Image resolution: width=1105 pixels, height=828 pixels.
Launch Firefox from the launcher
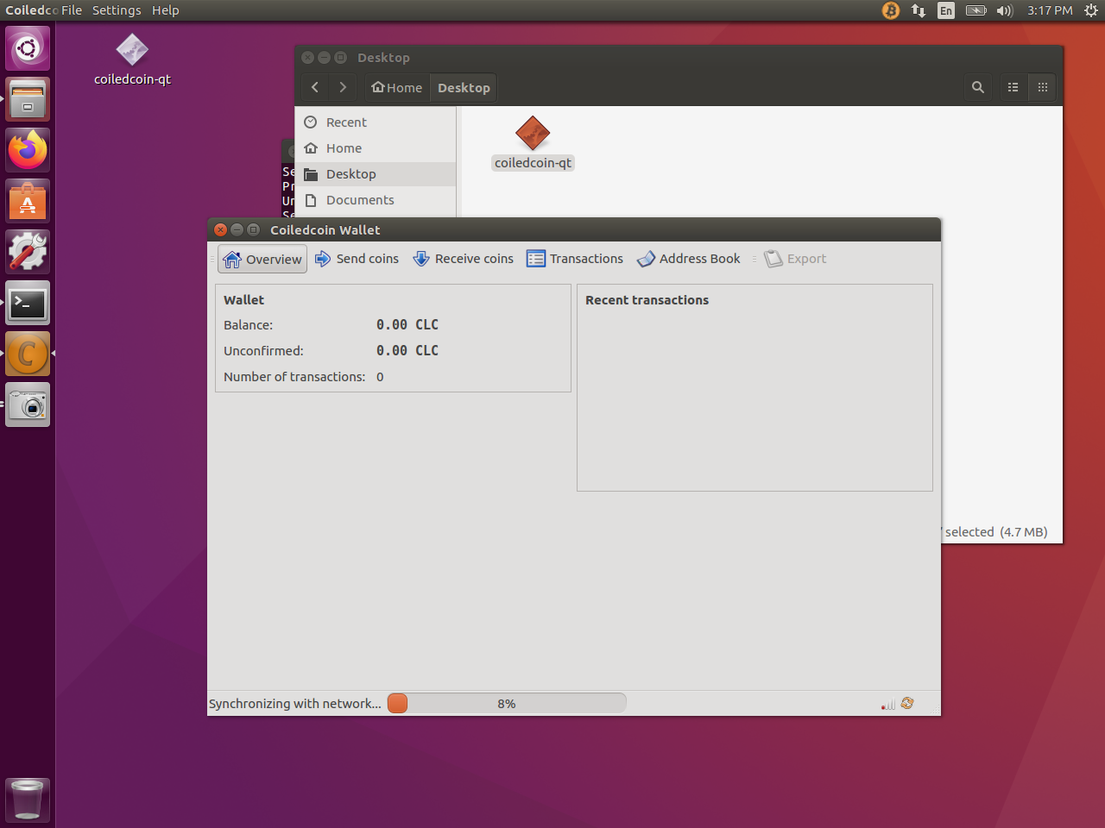pos(28,150)
